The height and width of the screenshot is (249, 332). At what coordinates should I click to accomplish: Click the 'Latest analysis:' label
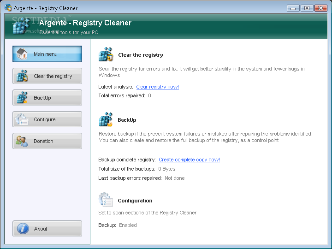click(x=116, y=87)
